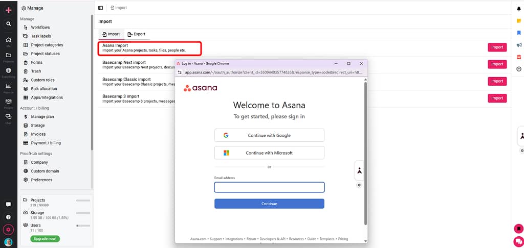Open Chat icon in left rail
Image resolution: width=524 pixels, height=248 pixels.
coord(8,116)
